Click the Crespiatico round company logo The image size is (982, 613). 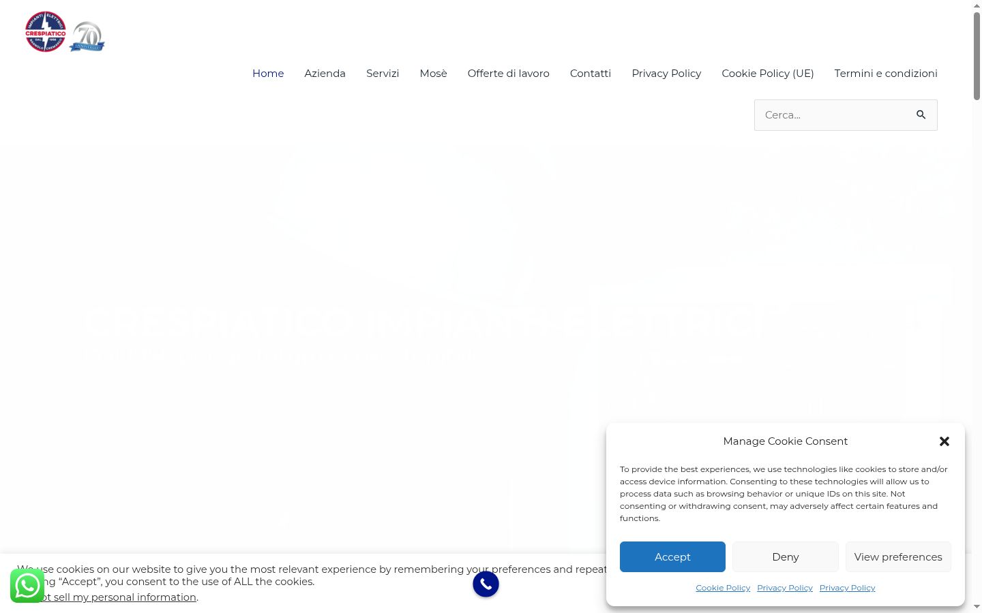46,31
